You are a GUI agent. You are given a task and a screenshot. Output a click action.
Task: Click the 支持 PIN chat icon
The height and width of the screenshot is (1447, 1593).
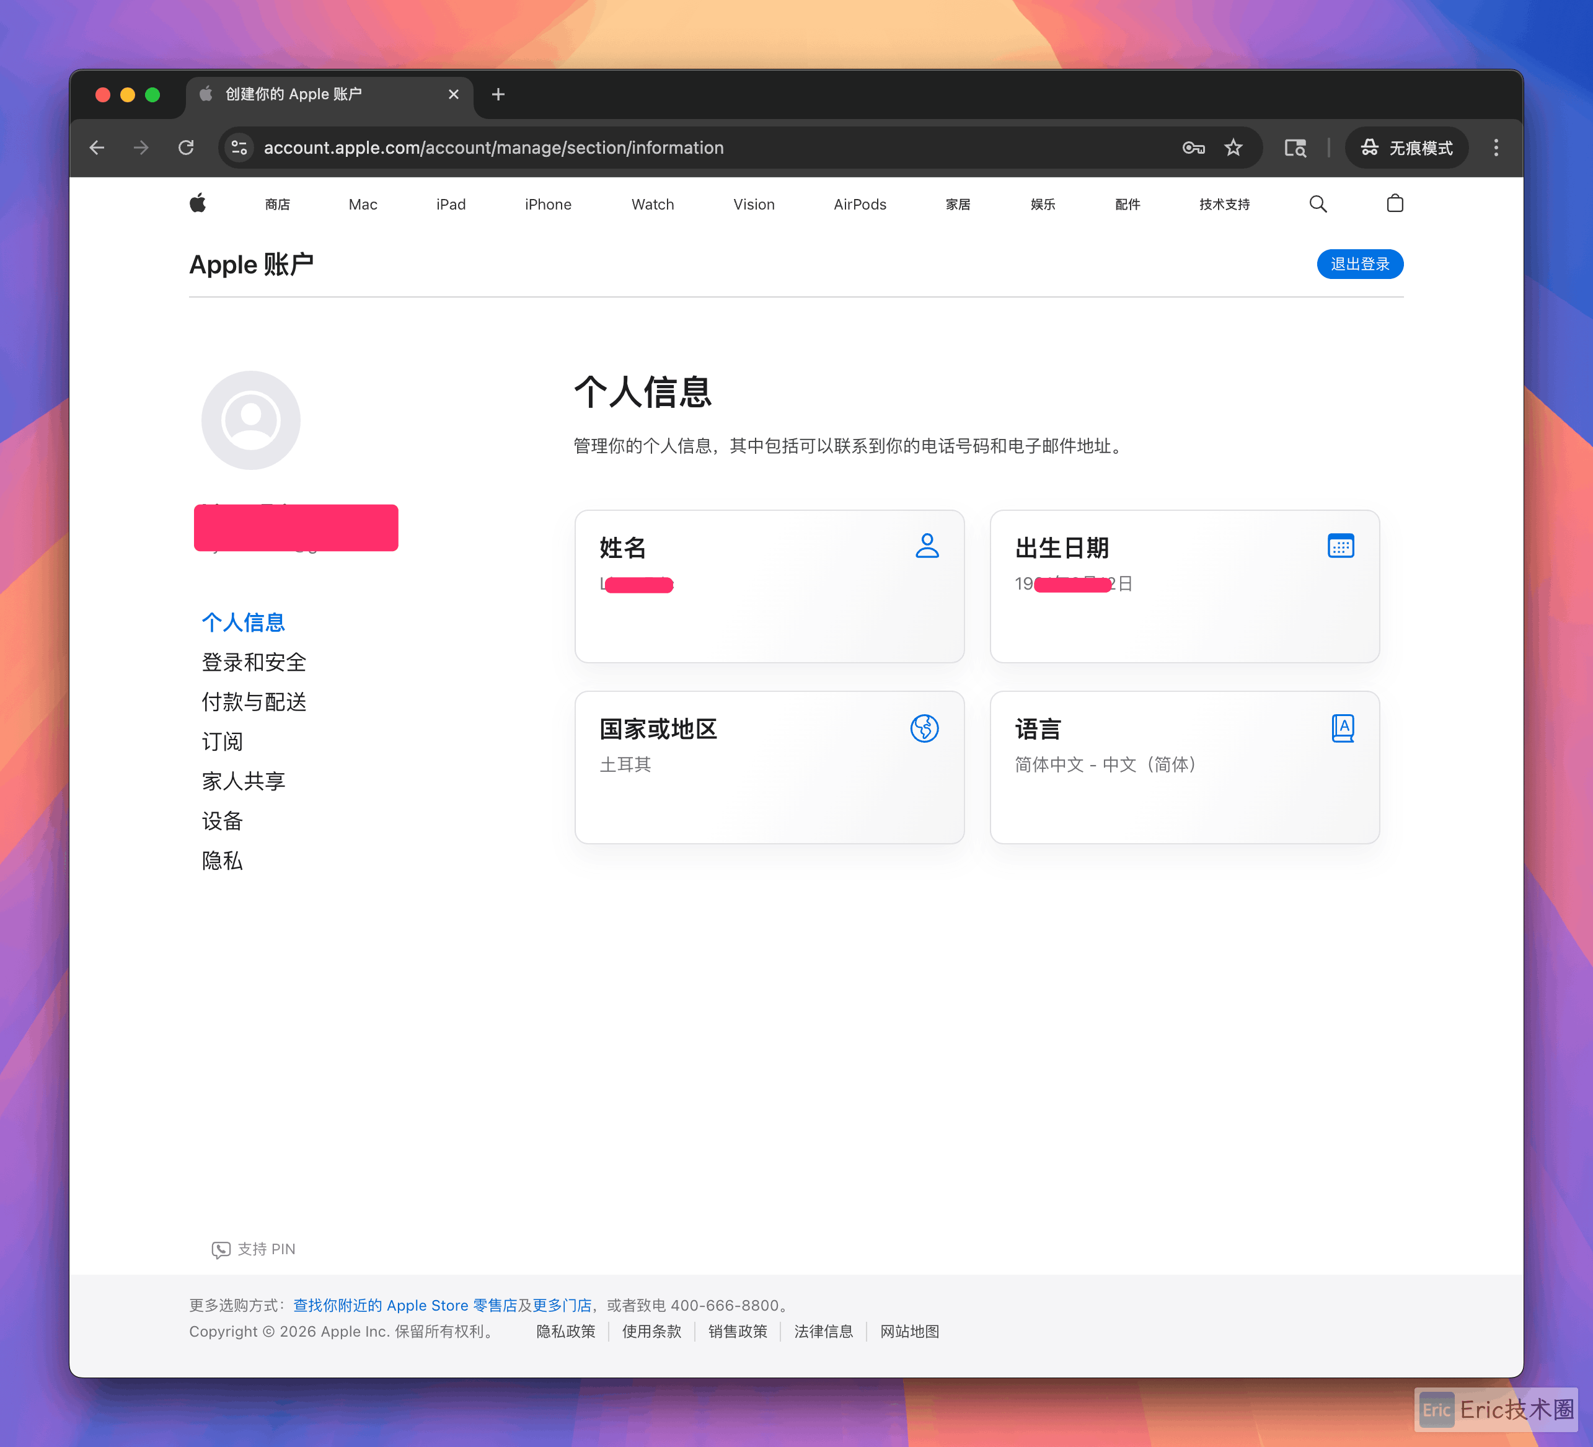click(221, 1249)
